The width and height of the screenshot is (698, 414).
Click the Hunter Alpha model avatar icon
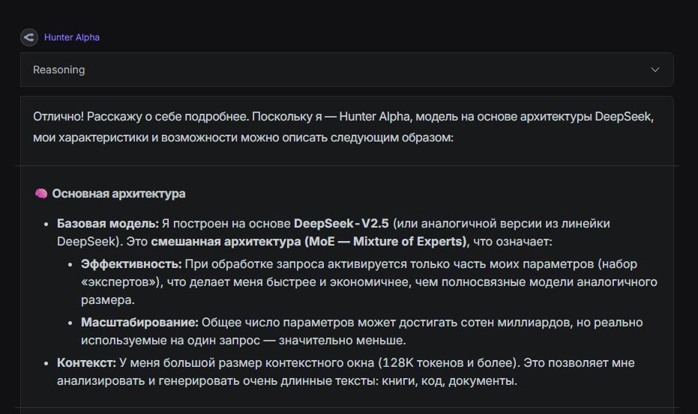(29, 37)
